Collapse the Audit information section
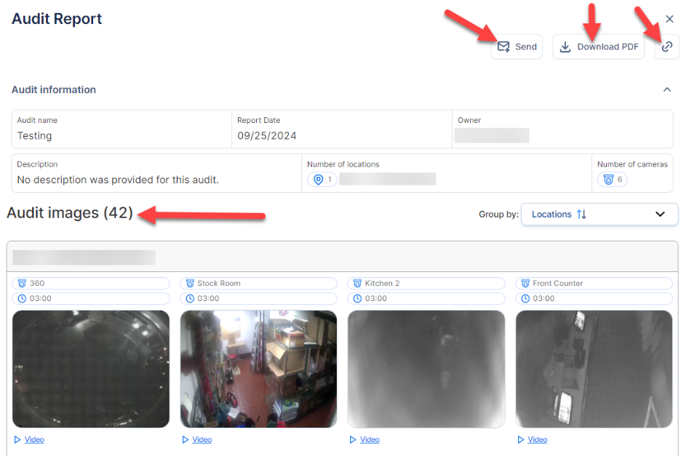This screenshot has height=456, width=681. click(666, 90)
